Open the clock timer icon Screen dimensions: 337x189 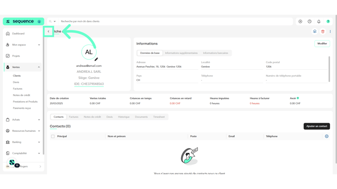[310, 21]
